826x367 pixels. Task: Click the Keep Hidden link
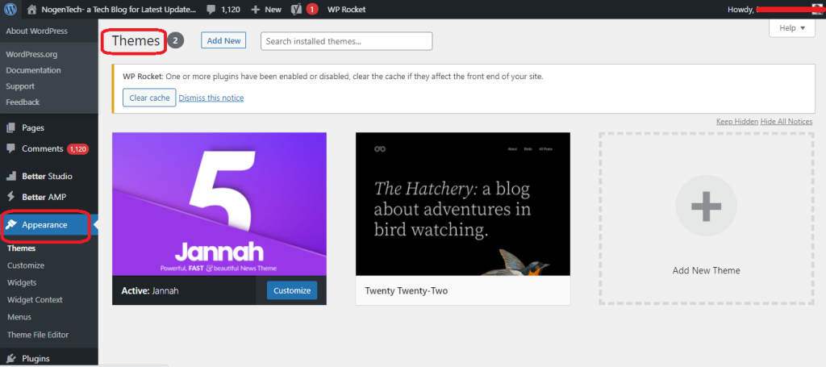(737, 122)
